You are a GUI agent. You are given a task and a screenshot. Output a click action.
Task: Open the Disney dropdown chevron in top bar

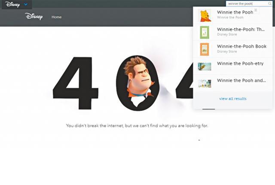point(26,4)
